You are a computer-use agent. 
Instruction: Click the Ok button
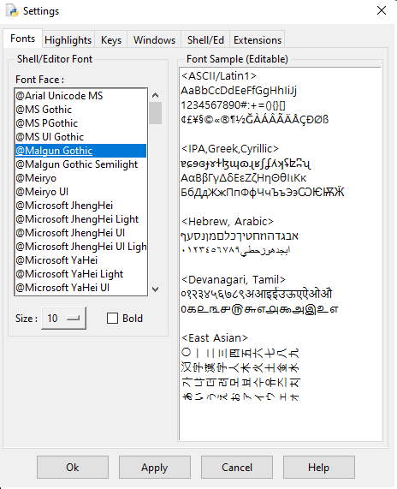tap(73, 468)
